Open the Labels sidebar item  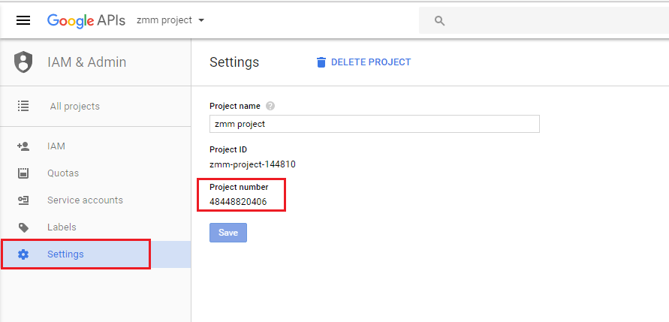pos(95,227)
